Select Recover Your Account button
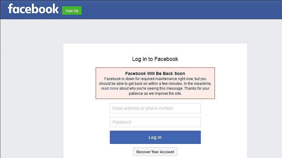The height and width of the screenshot is (158, 282). (155, 152)
